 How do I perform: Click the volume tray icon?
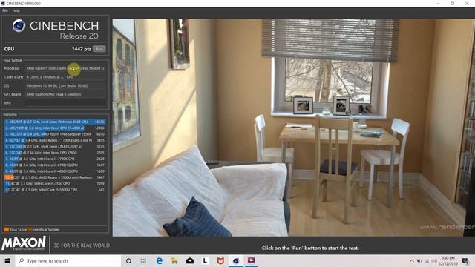434,260
